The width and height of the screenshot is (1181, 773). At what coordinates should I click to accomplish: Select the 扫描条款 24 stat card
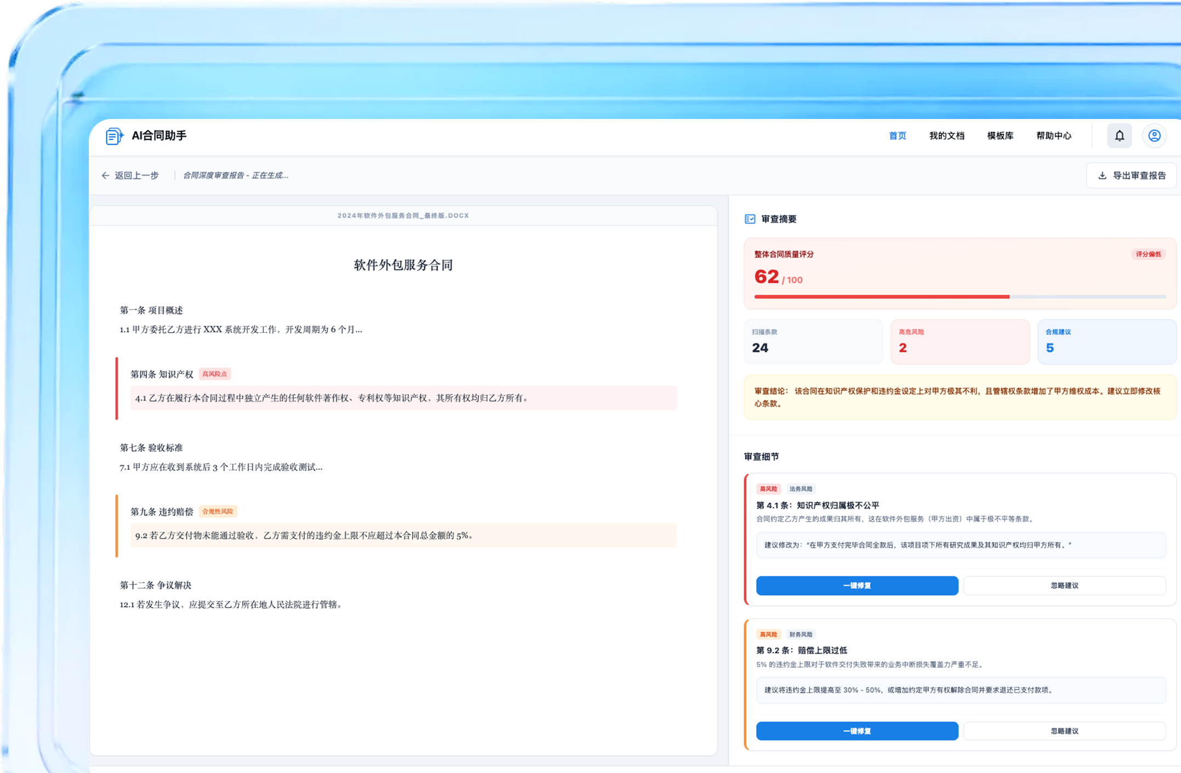(813, 342)
